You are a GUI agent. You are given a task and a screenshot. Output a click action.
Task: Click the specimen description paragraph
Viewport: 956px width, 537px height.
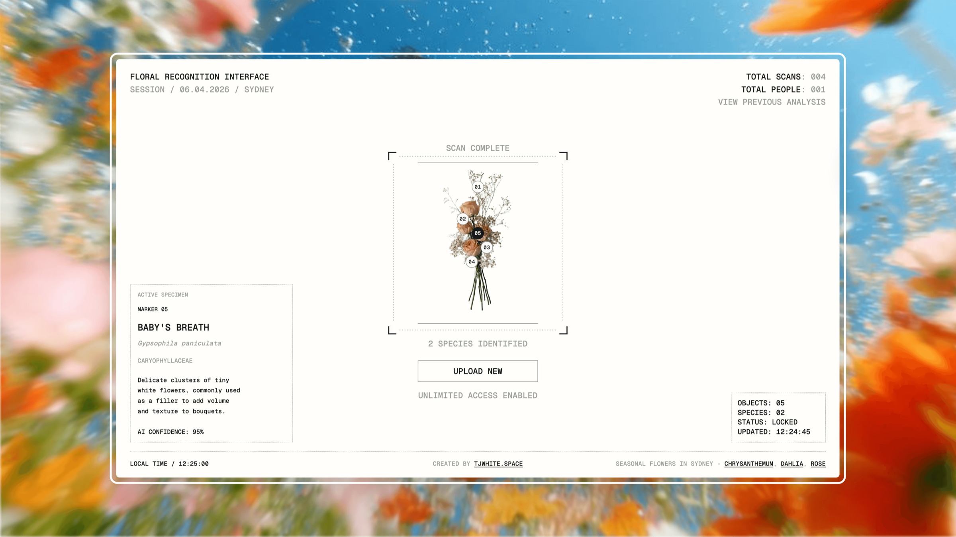[189, 395]
